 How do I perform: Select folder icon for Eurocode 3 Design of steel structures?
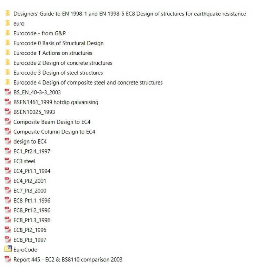8,72
